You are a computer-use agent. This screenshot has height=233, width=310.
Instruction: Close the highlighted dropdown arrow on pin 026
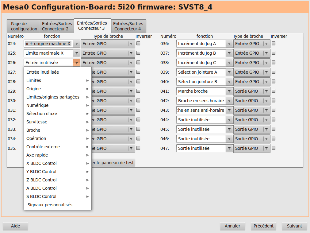(77, 63)
